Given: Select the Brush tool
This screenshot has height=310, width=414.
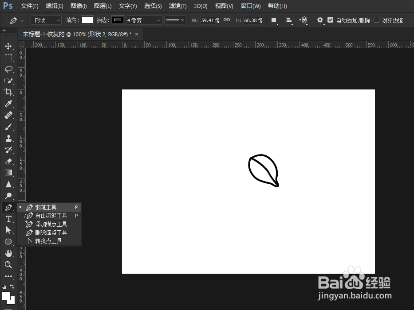Looking at the screenshot, I should click(x=8, y=127).
